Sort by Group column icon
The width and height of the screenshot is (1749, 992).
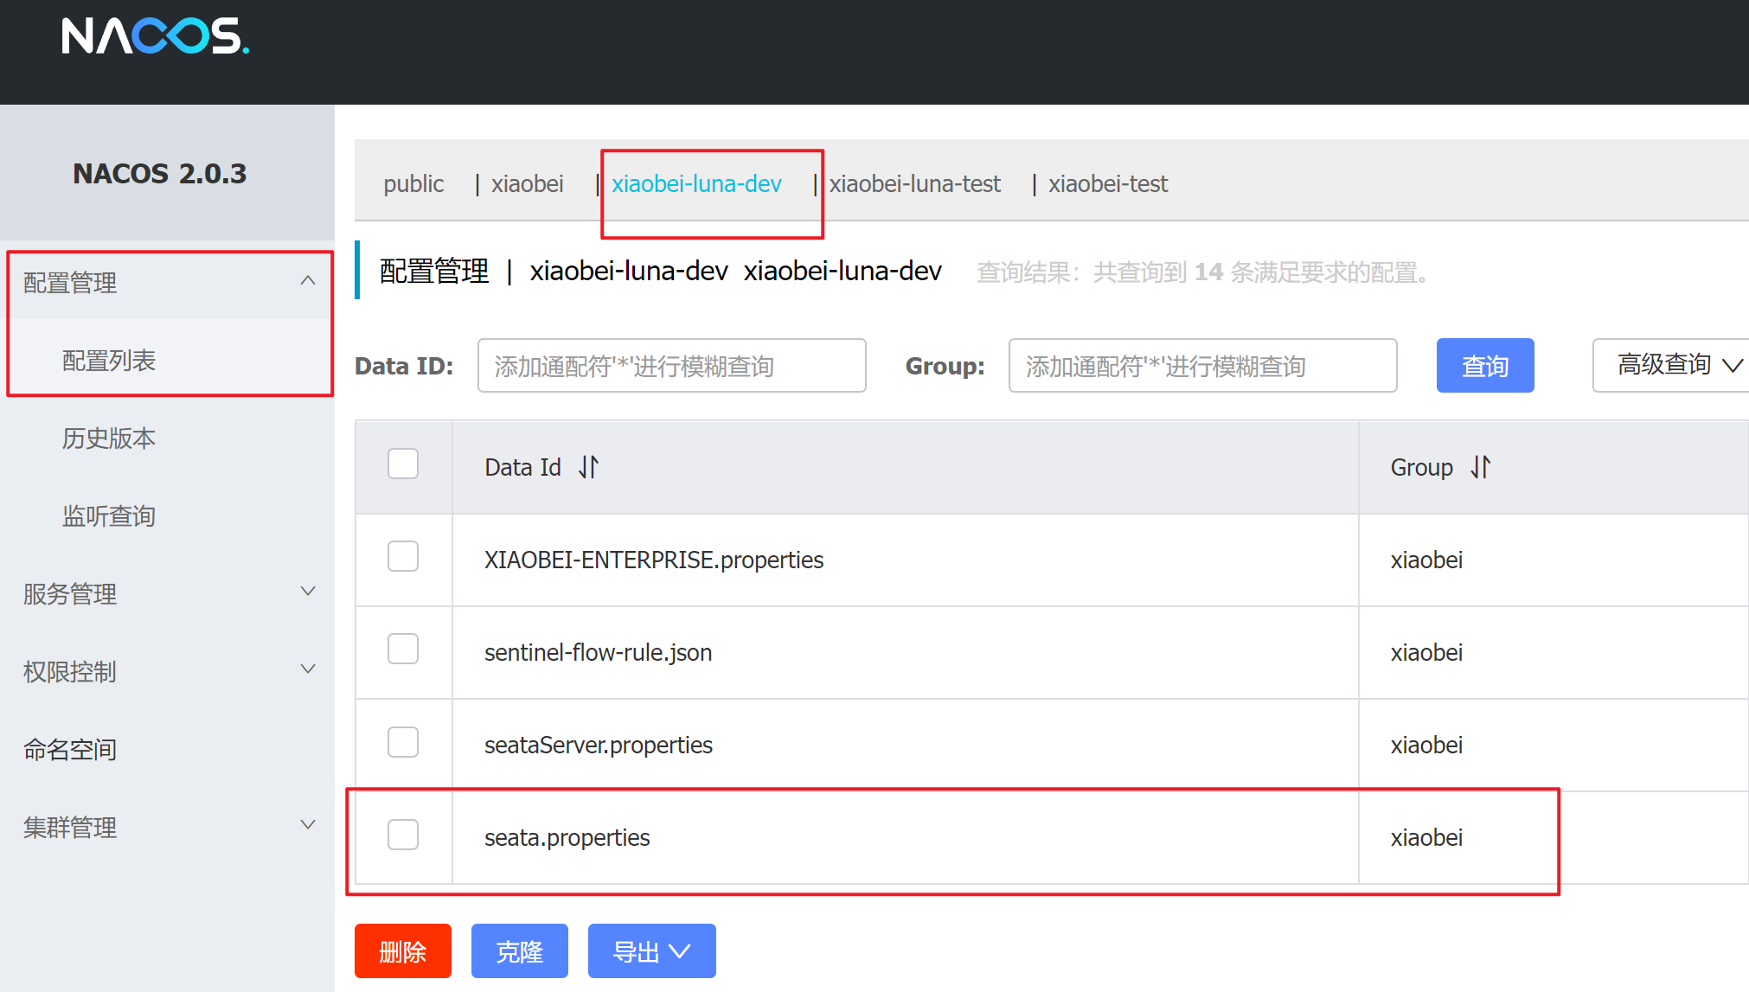click(x=1480, y=467)
